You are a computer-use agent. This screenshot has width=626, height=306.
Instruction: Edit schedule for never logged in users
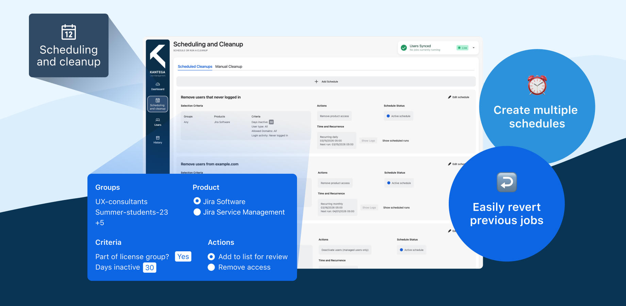point(459,97)
